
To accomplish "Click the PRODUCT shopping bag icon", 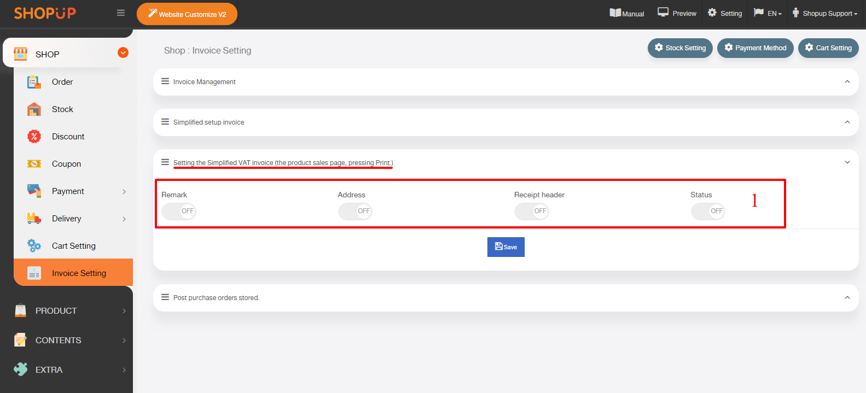I will pyautogui.click(x=20, y=310).
